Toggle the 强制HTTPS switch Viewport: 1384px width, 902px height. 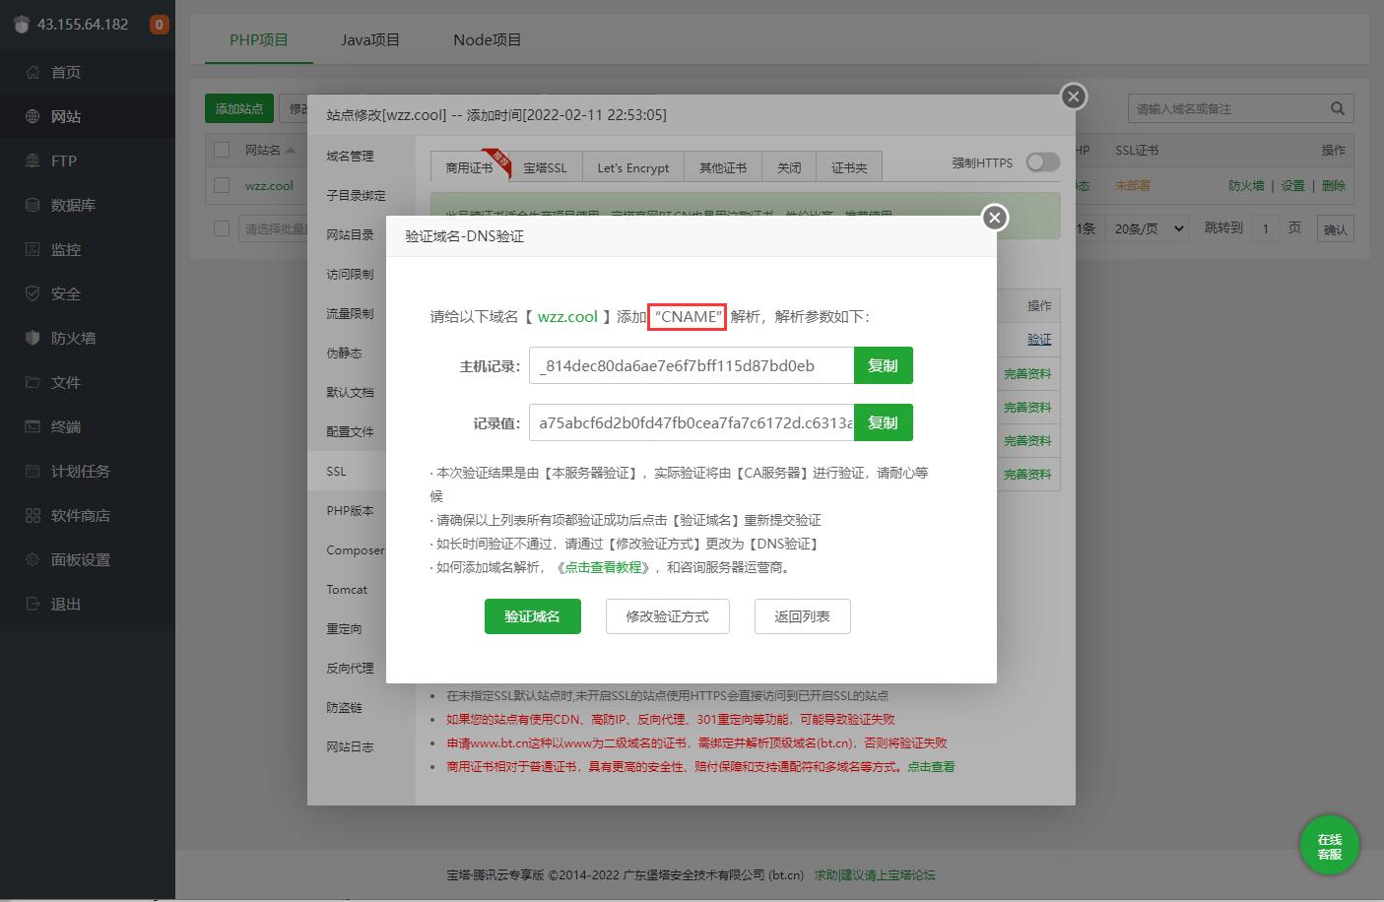click(1042, 162)
